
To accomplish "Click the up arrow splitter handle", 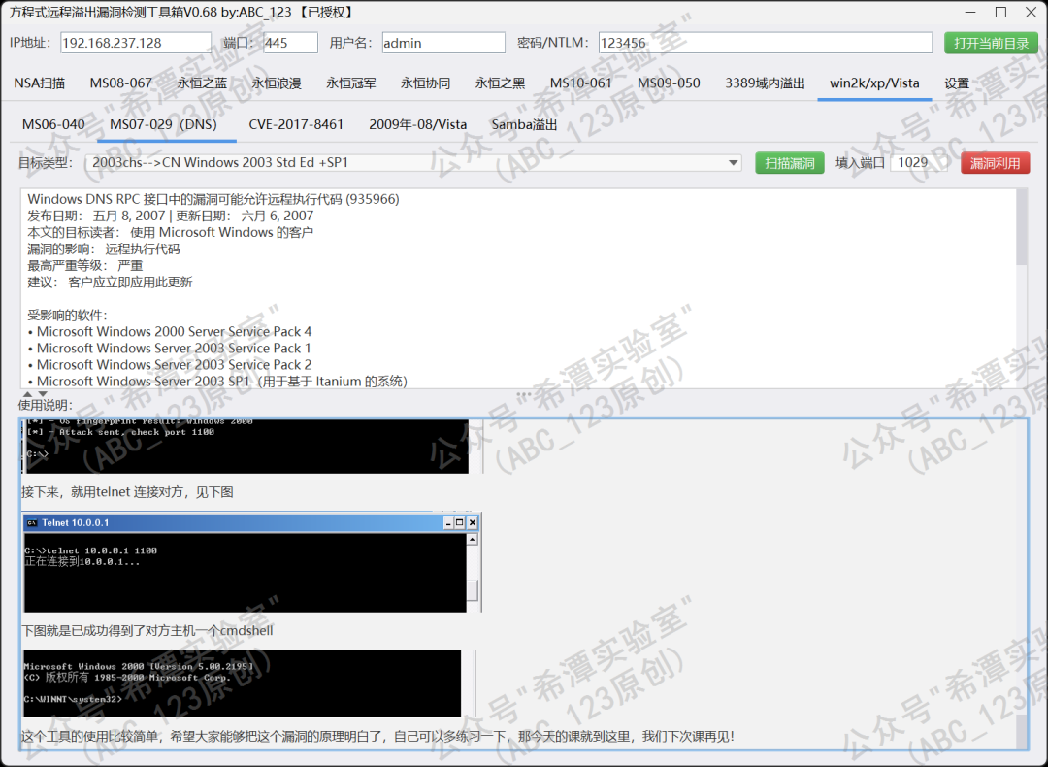I will [x=27, y=394].
